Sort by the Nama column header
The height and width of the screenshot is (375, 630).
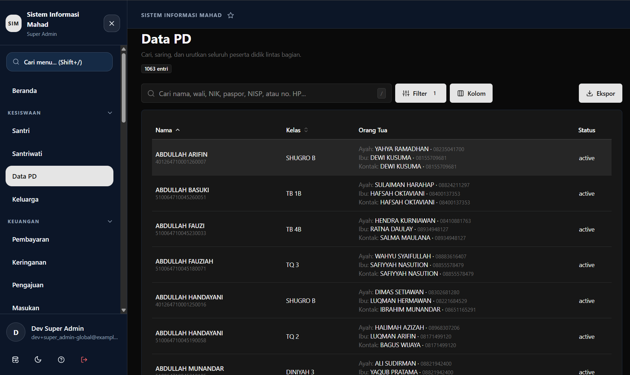[x=168, y=130]
